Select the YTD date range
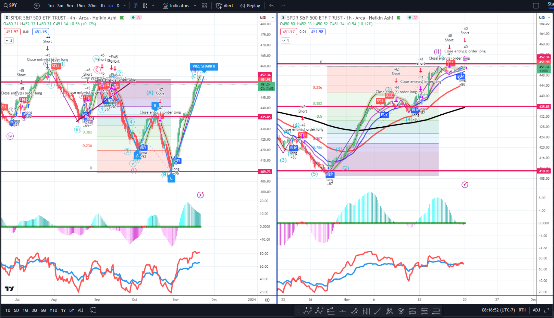 (x=53, y=310)
